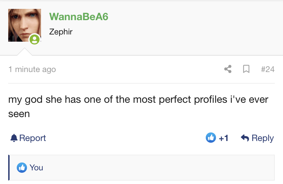The image size is (283, 184).
Task: Click the reactions summary bar
Action: click(141, 168)
